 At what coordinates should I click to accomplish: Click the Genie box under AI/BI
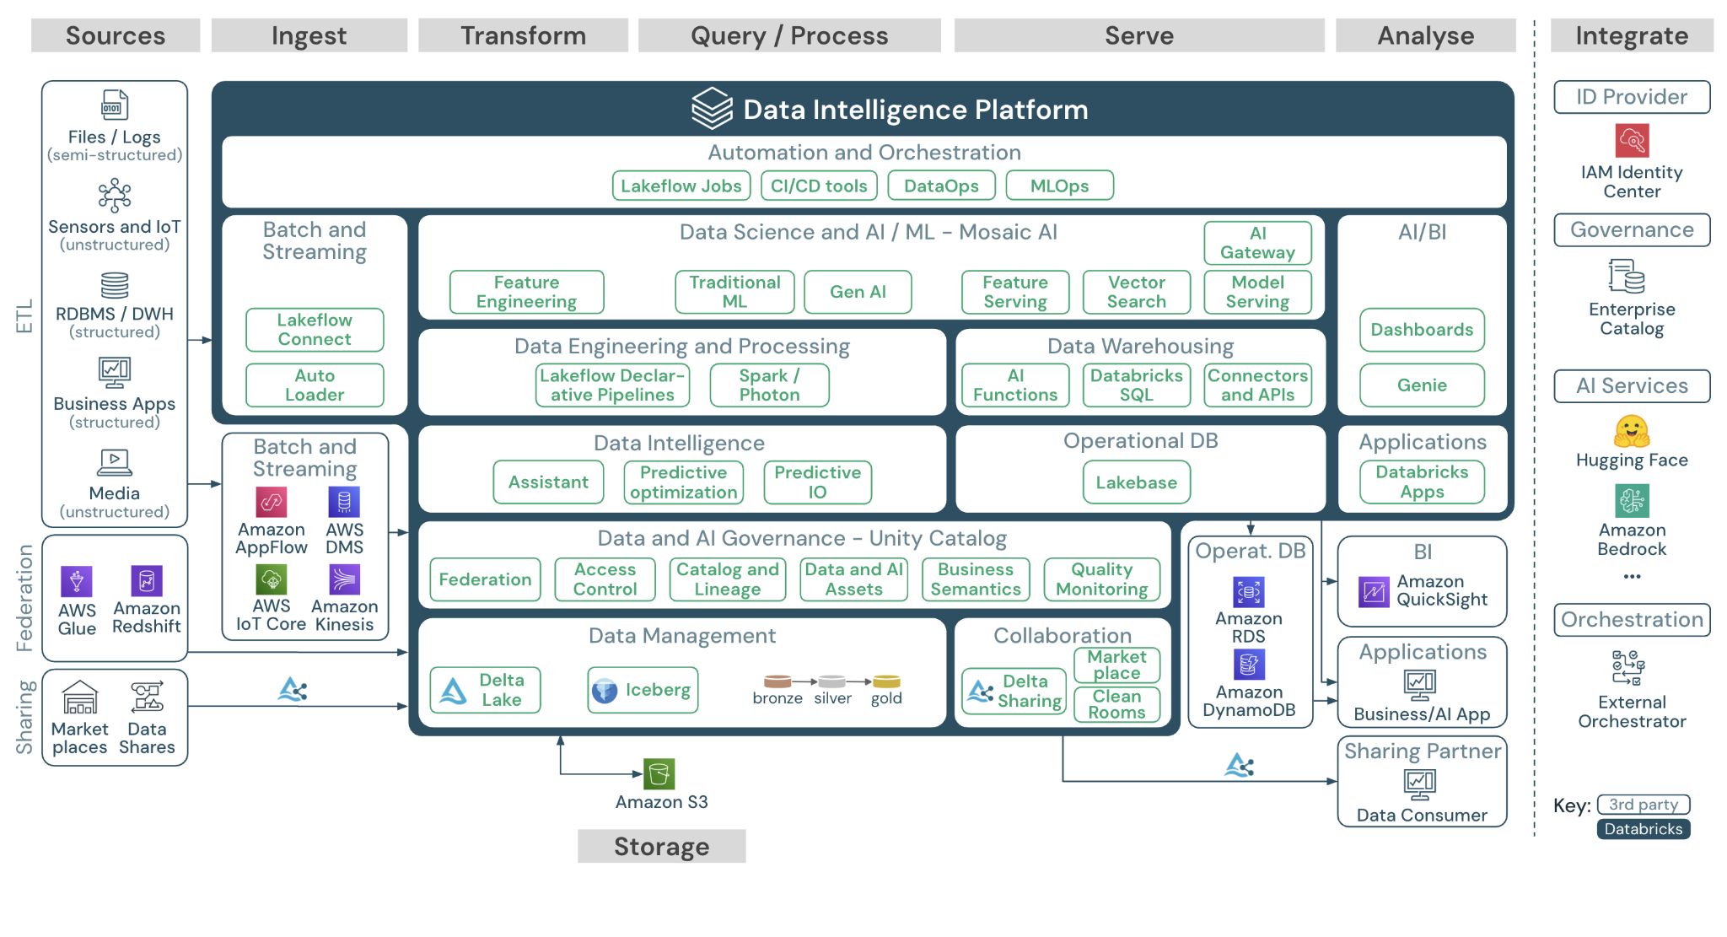(1421, 385)
